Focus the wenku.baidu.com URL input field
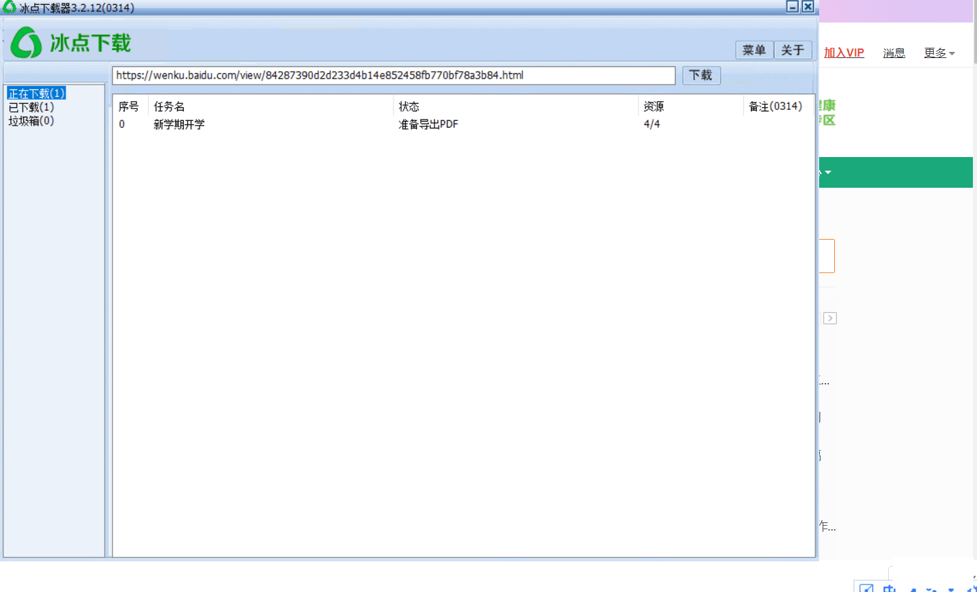The height and width of the screenshot is (592, 977). [394, 75]
